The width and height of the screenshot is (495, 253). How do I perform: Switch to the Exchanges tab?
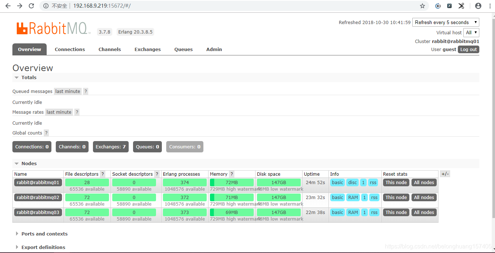point(148,49)
